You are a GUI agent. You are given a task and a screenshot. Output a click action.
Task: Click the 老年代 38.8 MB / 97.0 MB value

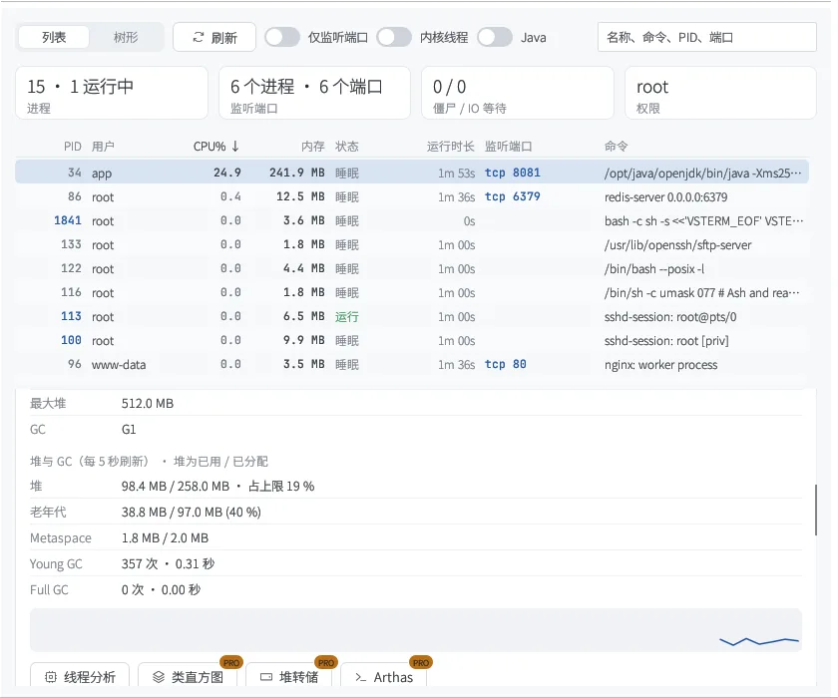coord(191,513)
